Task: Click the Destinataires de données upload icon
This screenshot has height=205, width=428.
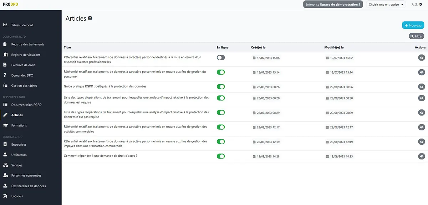Action: pos(5,186)
